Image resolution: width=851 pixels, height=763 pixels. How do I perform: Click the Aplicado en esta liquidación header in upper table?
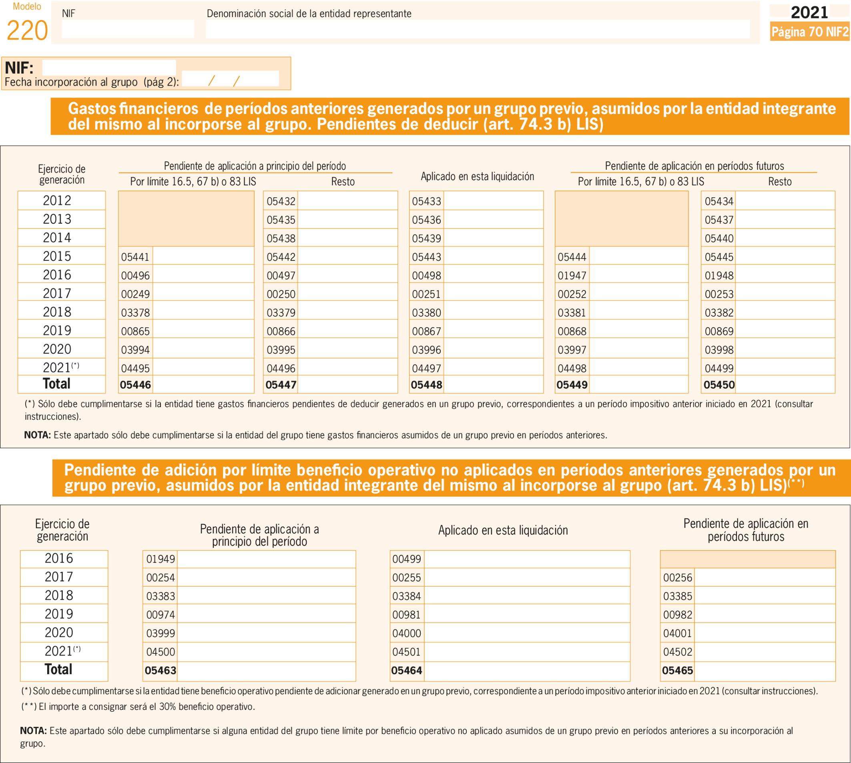click(x=477, y=176)
